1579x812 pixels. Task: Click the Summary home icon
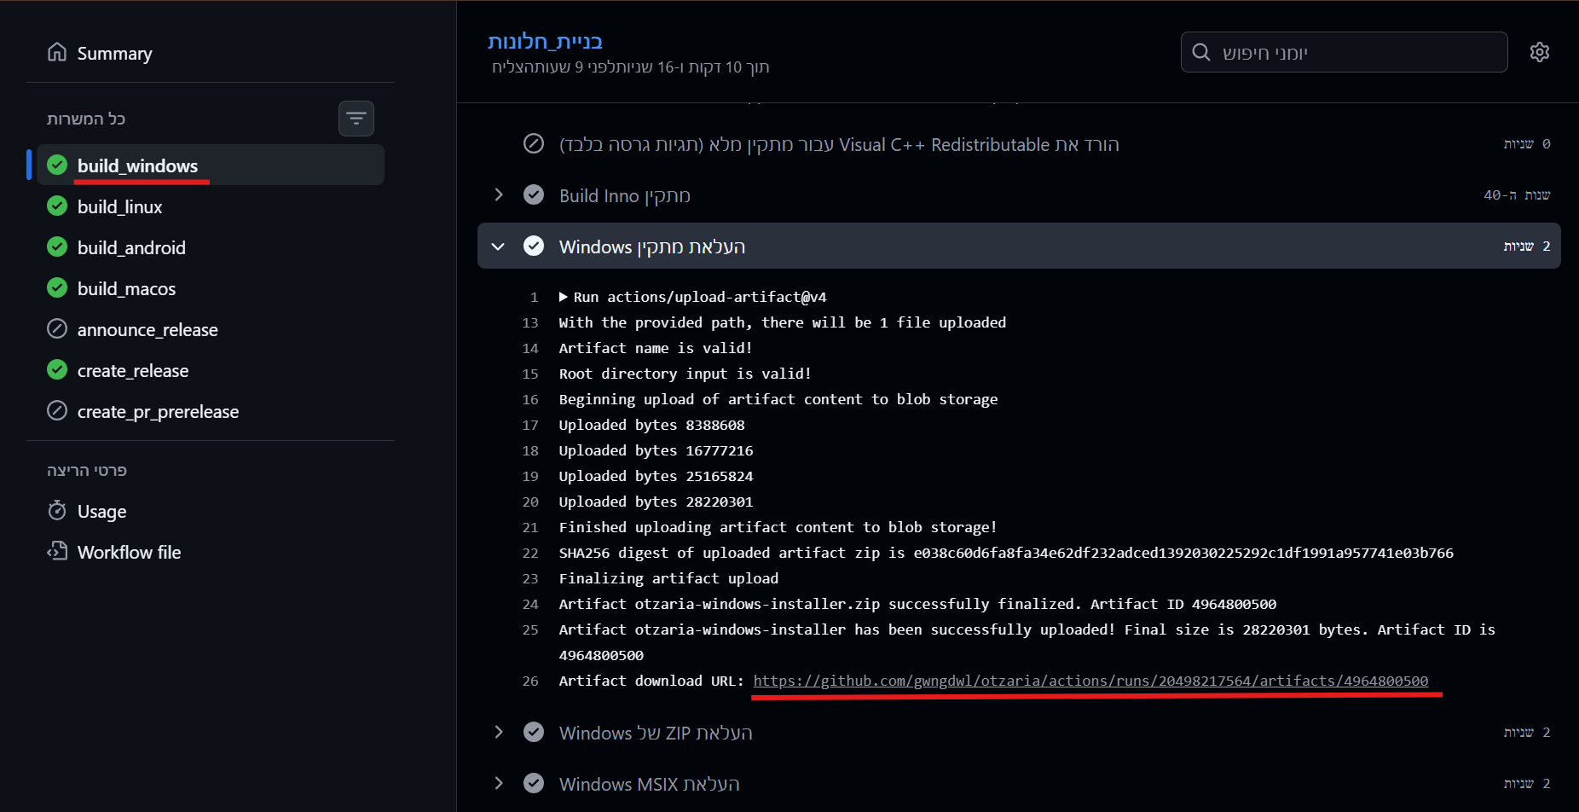click(57, 53)
